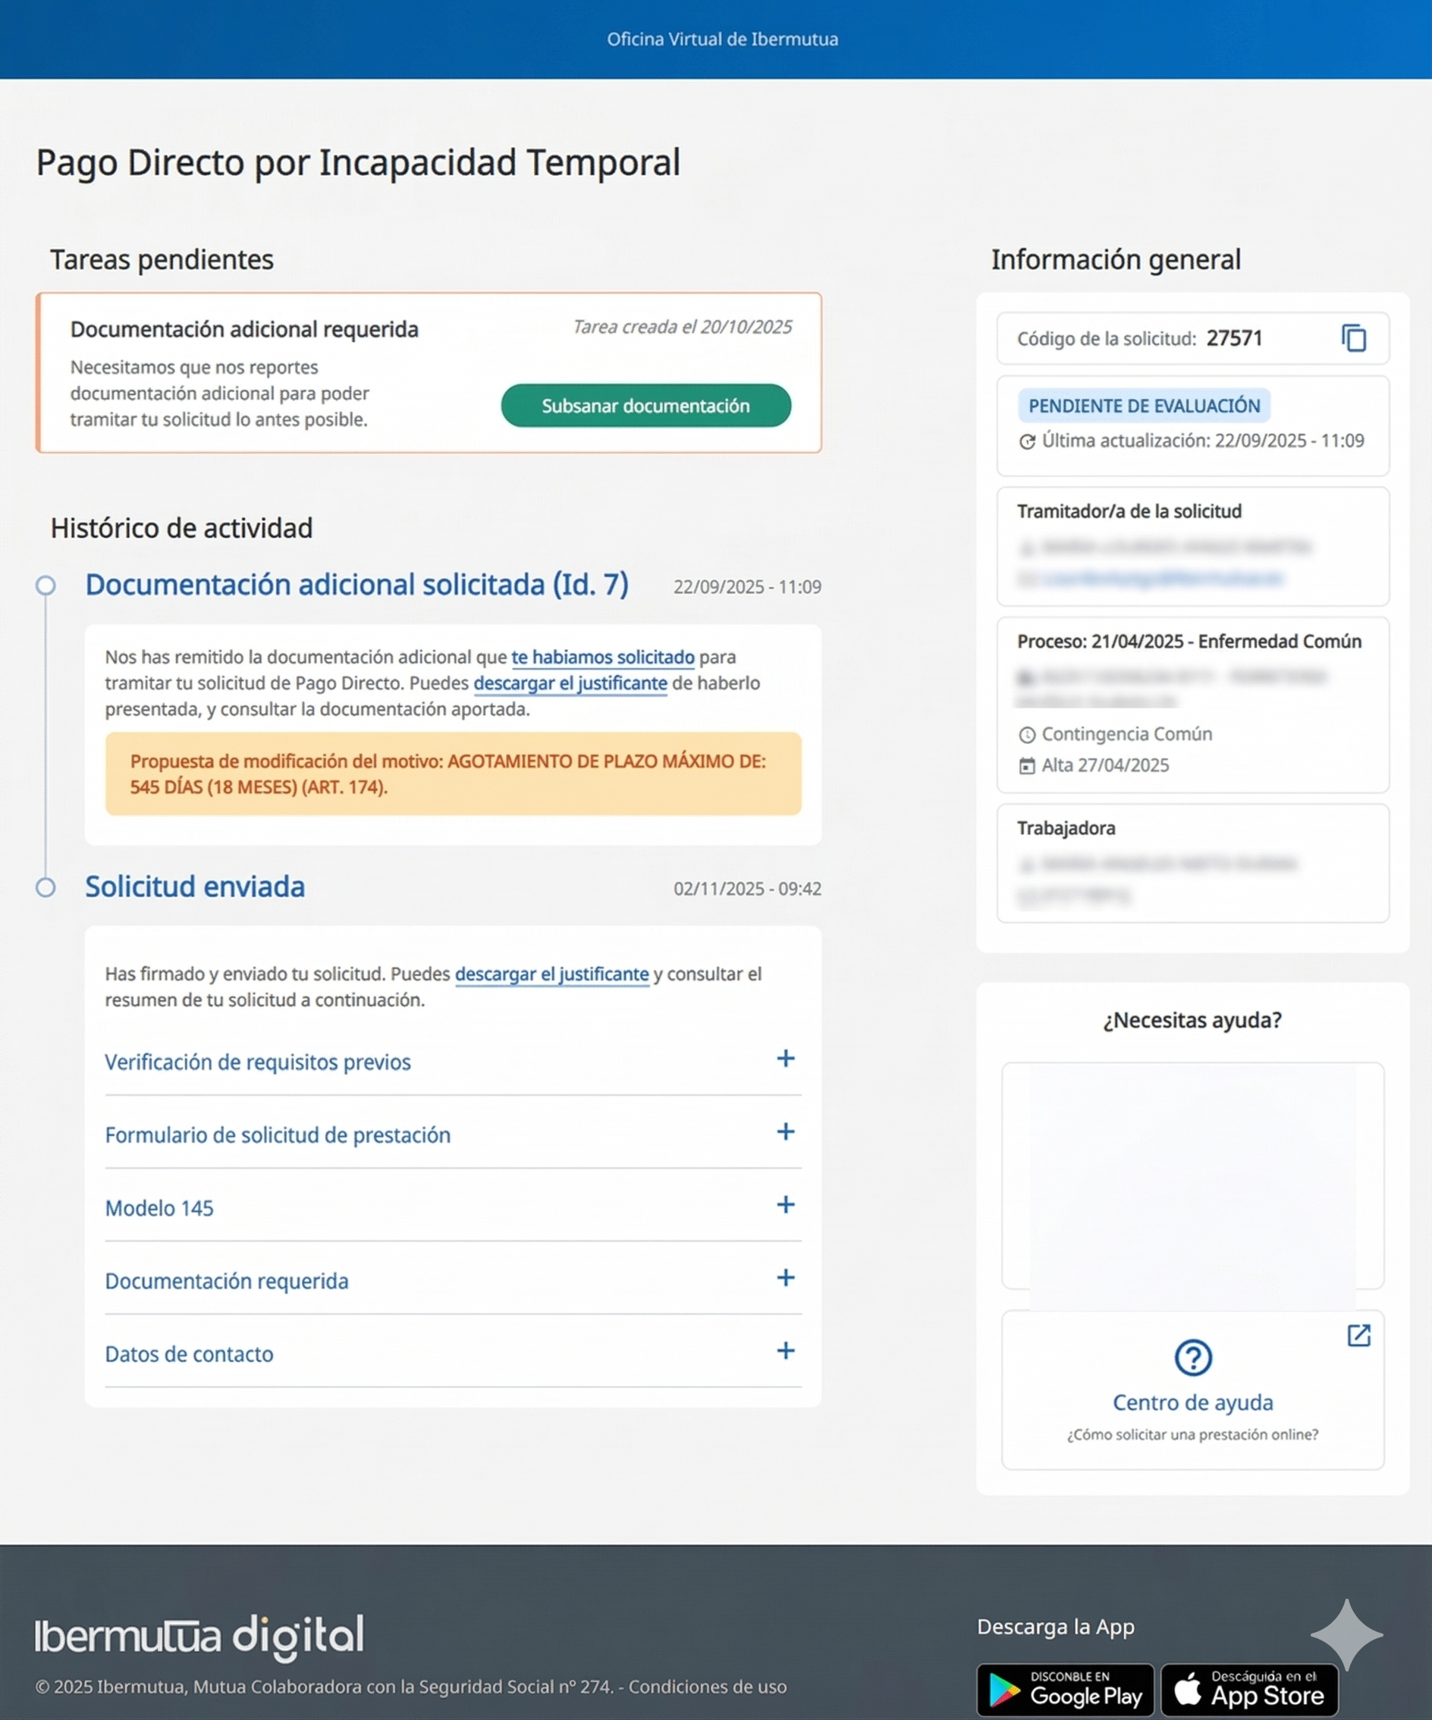Image resolution: width=1432 pixels, height=1720 pixels.
Task: Open the Condiciones de uso link
Action: [708, 1687]
